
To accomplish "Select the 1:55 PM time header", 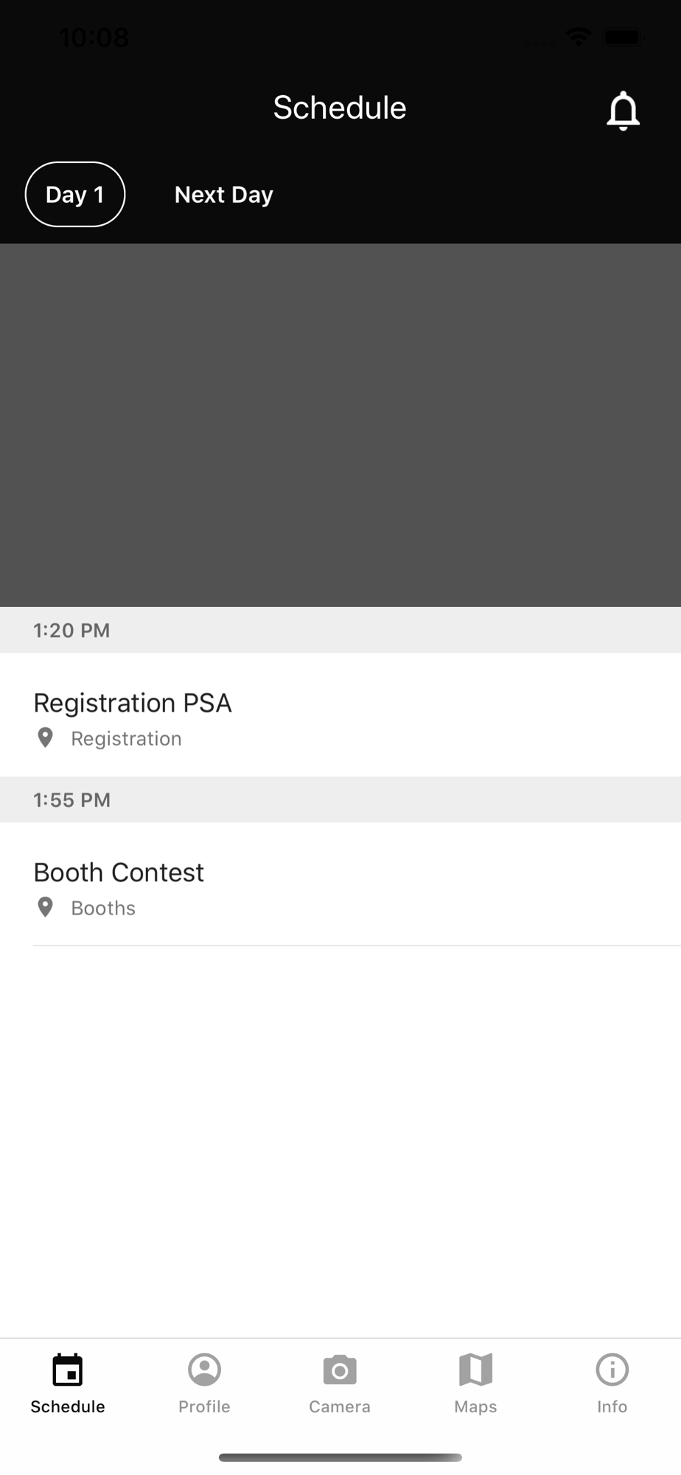I will click(x=340, y=799).
